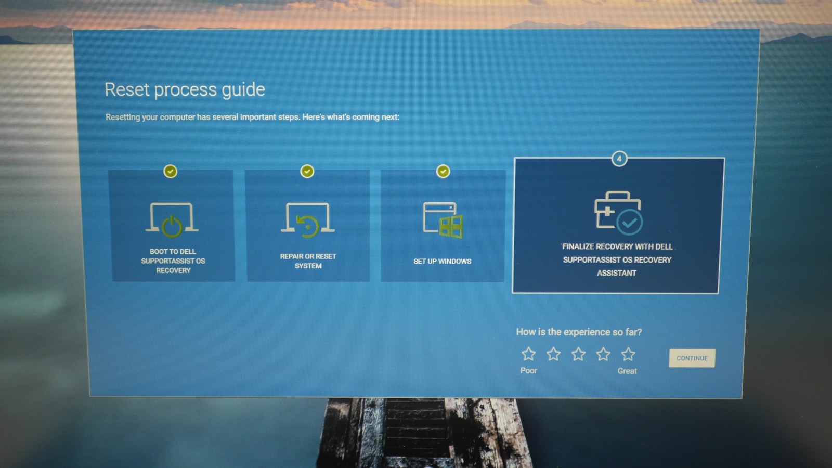Viewport: 832px width, 468px height.
Task: Select the Repair or Reset System label
Action: tap(308, 261)
